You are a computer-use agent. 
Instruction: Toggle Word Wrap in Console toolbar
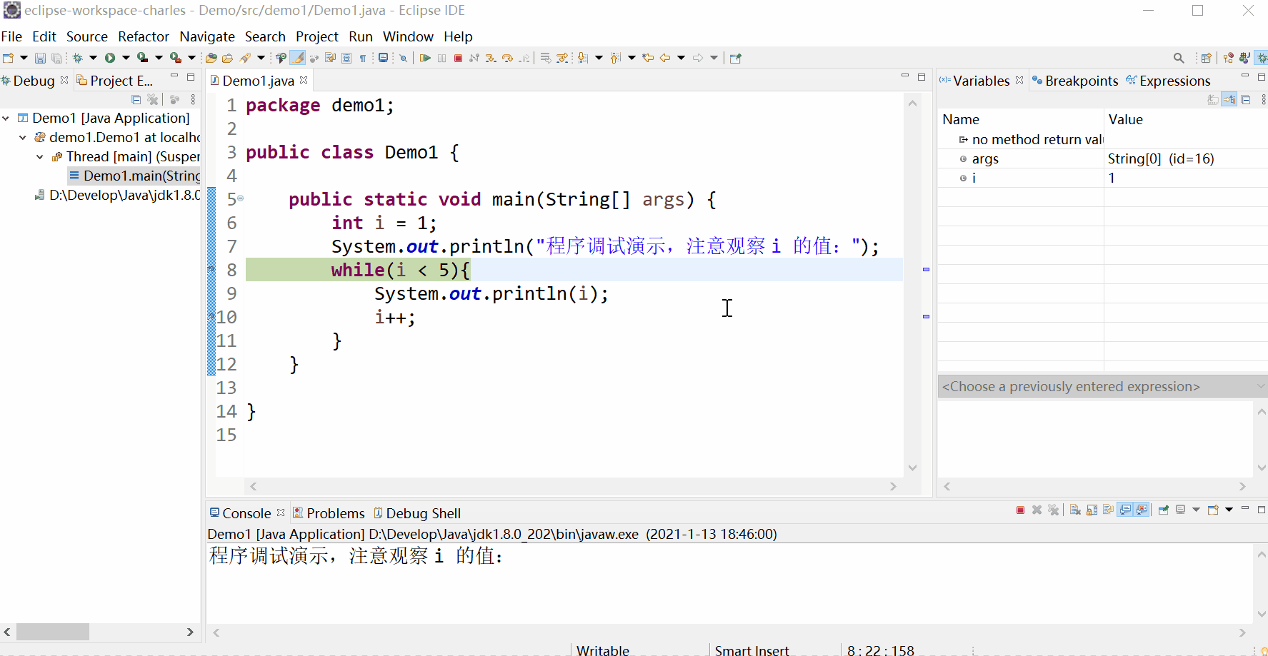(x=1108, y=510)
